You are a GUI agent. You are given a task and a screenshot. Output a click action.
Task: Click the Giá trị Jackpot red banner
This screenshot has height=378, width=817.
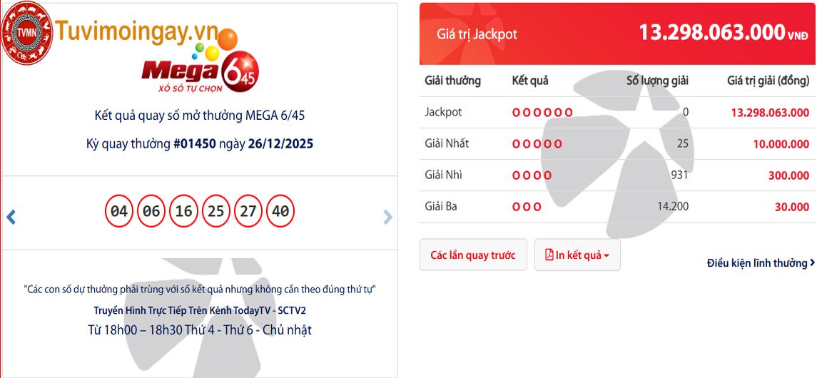point(616,34)
